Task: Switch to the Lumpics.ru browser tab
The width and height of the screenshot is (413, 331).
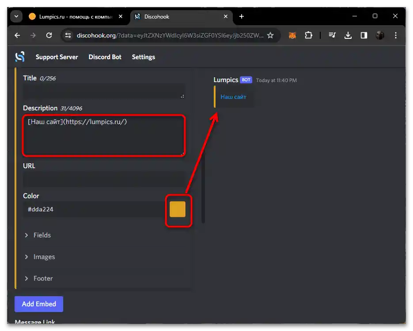Action: [x=76, y=17]
